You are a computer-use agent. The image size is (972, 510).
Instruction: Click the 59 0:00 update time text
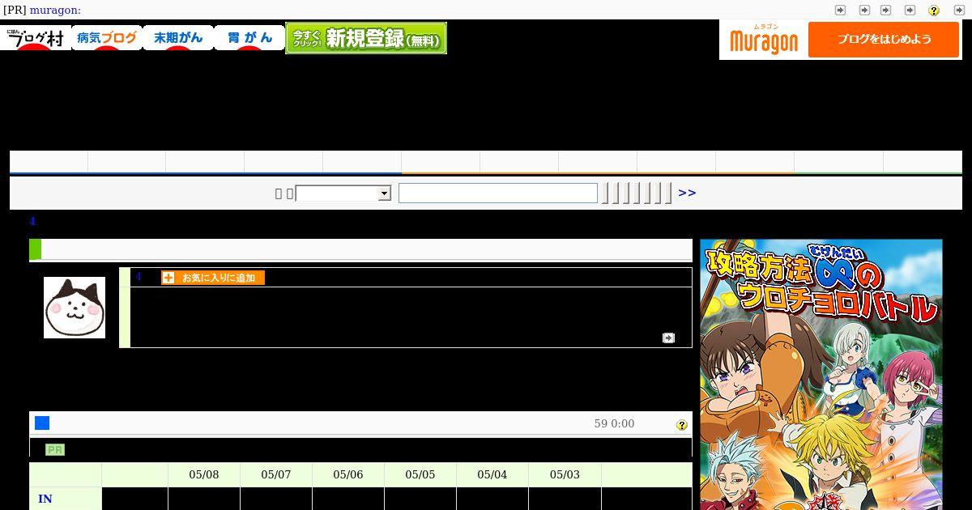(x=614, y=423)
